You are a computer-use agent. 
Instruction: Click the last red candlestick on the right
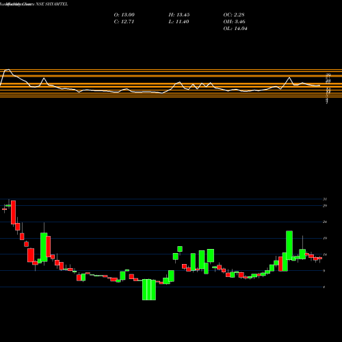click(x=320, y=259)
